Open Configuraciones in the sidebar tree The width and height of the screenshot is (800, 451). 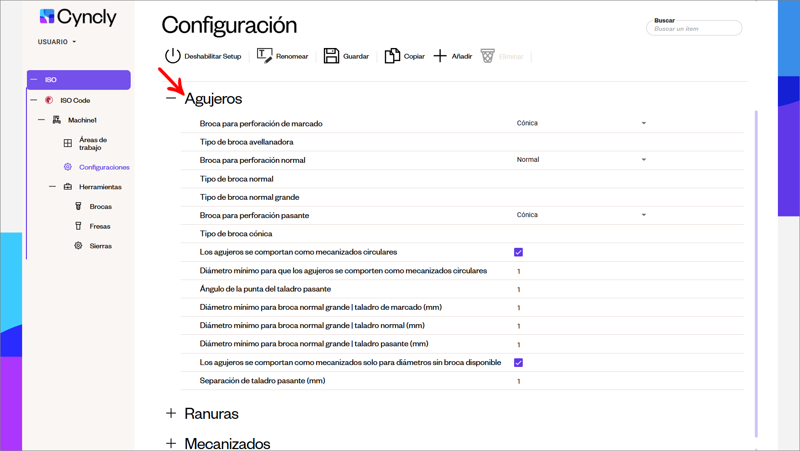click(x=104, y=167)
